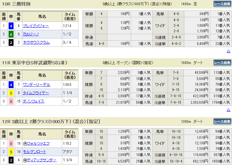Click black frame 2 badge for ティアップサンダー

(x=11, y=160)
